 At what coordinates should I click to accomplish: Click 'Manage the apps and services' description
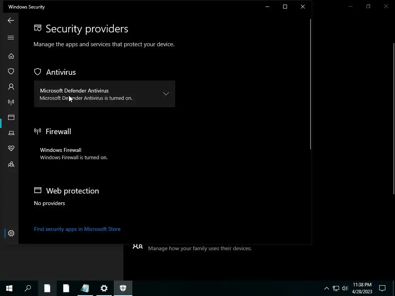coord(104,44)
